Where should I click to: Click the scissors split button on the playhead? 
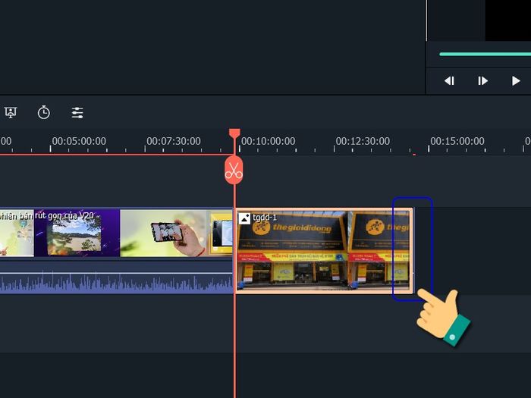[x=234, y=170]
